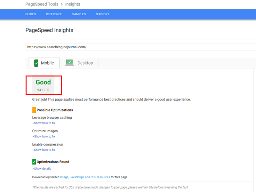The image size is (256, 192).
Task: Open the GUIDES menu item
Action: (31, 14)
